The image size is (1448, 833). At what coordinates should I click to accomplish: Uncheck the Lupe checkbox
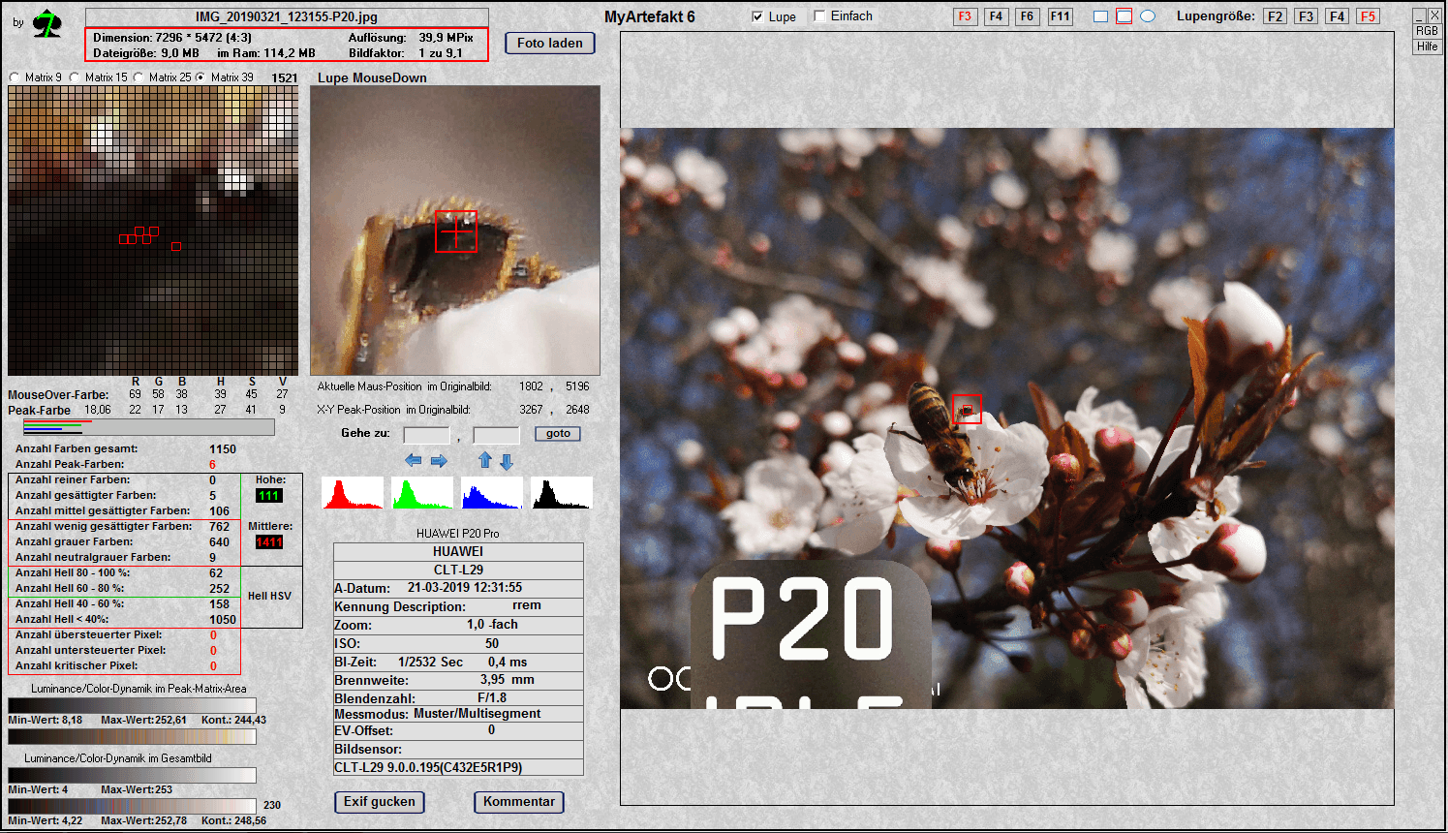[757, 16]
